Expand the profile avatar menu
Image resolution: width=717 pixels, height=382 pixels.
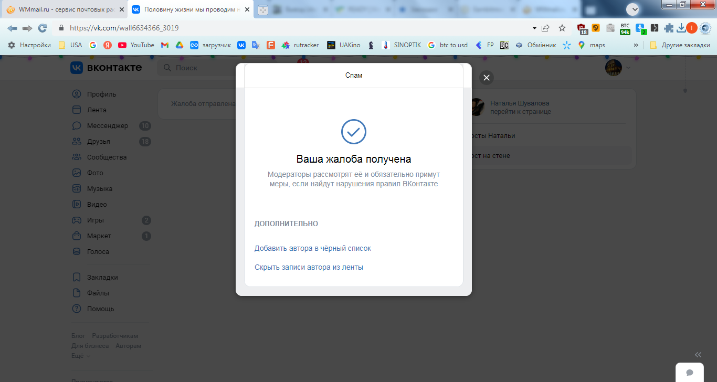point(618,68)
